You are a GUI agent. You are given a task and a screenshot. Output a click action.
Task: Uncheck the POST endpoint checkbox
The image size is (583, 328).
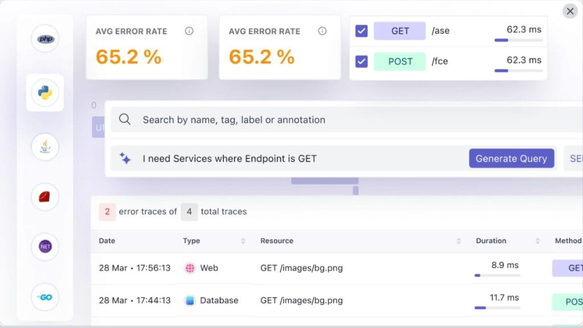[362, 61]
